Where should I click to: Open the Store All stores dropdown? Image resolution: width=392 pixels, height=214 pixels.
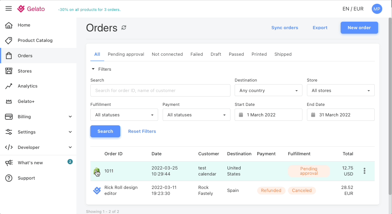(x=341, y=91)
